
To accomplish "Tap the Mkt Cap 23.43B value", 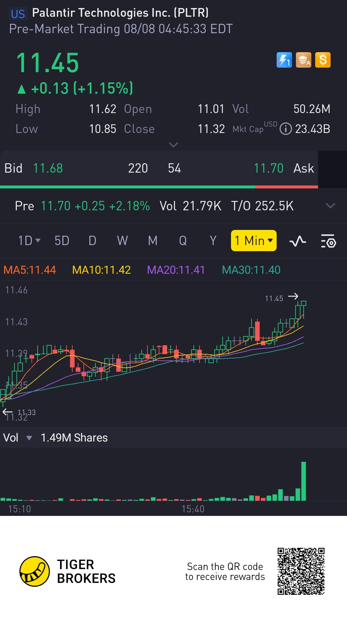I will tap(313, 129).
